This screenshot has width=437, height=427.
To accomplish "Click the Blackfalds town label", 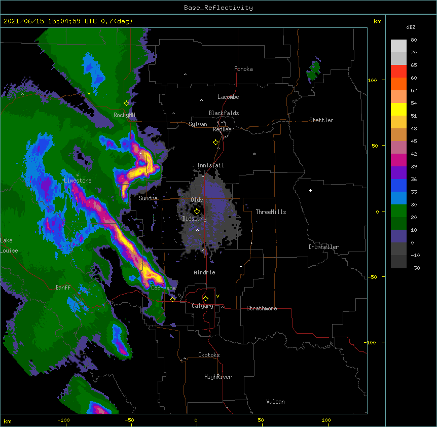I will (x=224, y=113).
